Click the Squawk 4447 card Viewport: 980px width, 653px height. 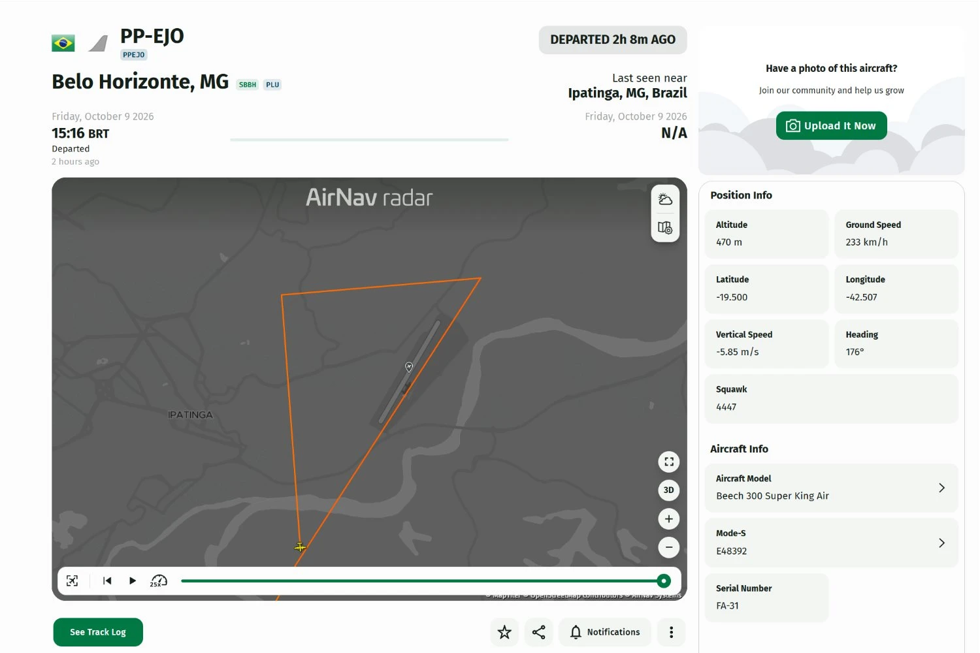(831, 398)
